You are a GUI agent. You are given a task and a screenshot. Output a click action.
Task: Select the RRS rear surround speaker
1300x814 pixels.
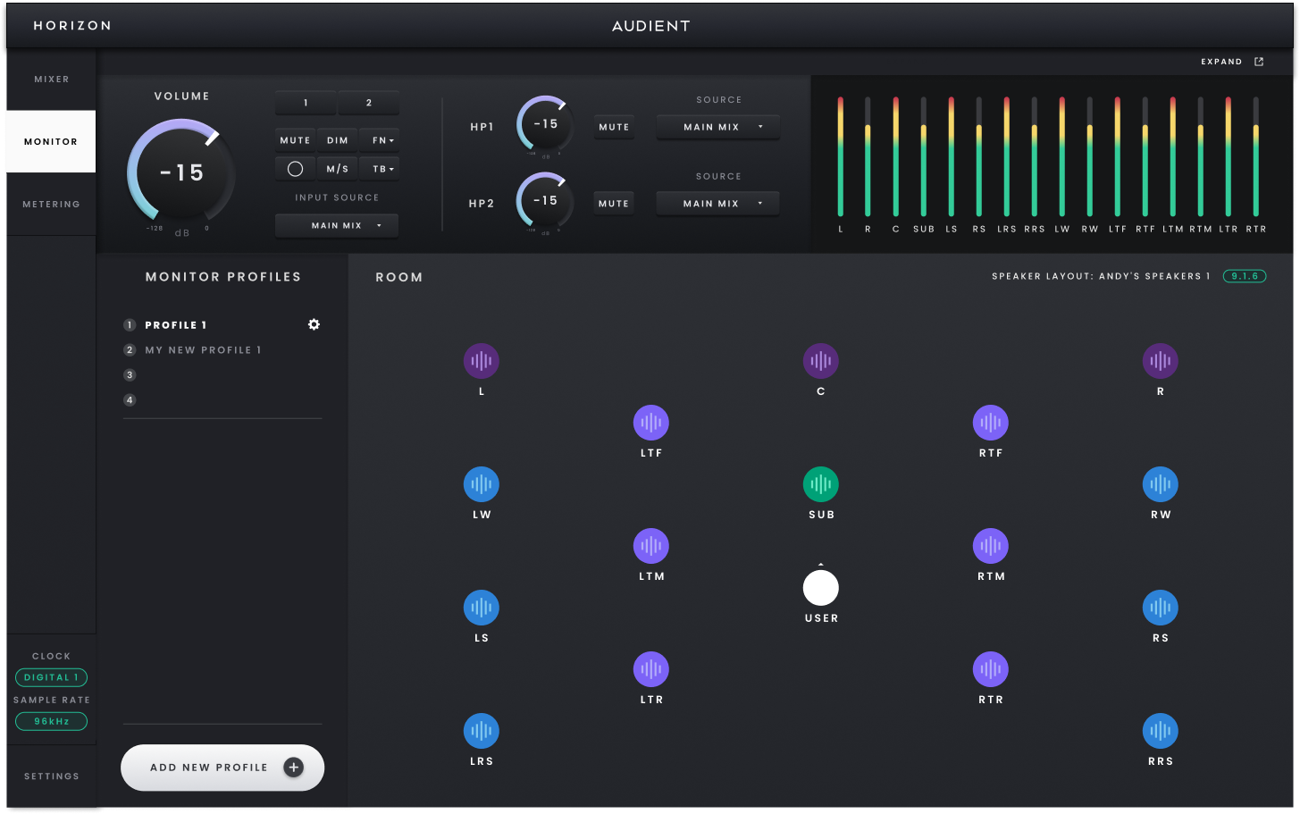1161,731
